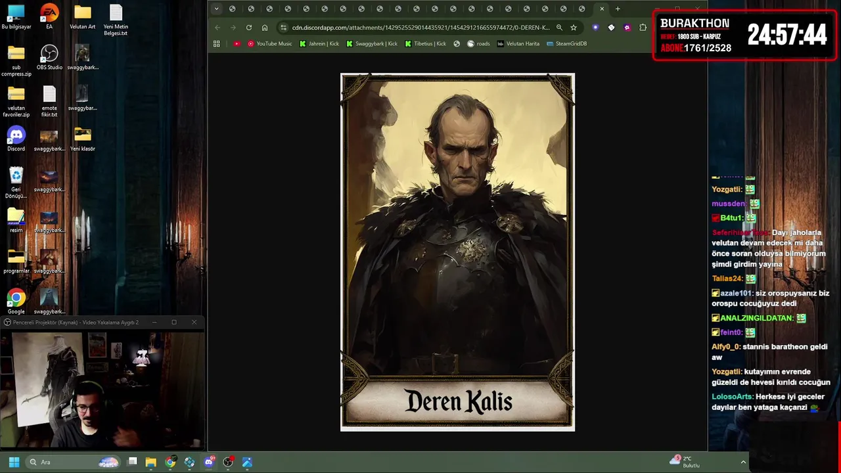View site information icon in address bar

(x=283, y=28)
